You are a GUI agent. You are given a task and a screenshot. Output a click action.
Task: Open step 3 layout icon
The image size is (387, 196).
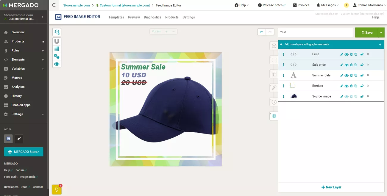274,74
